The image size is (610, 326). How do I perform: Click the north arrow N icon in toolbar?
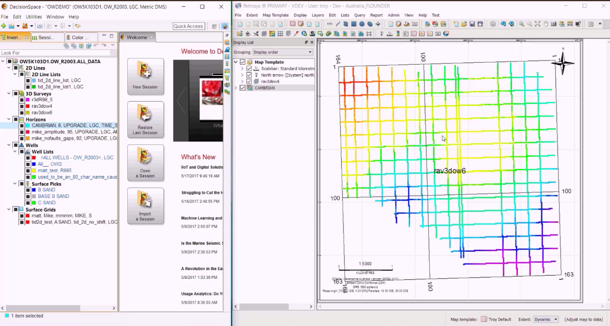(382, 34)
